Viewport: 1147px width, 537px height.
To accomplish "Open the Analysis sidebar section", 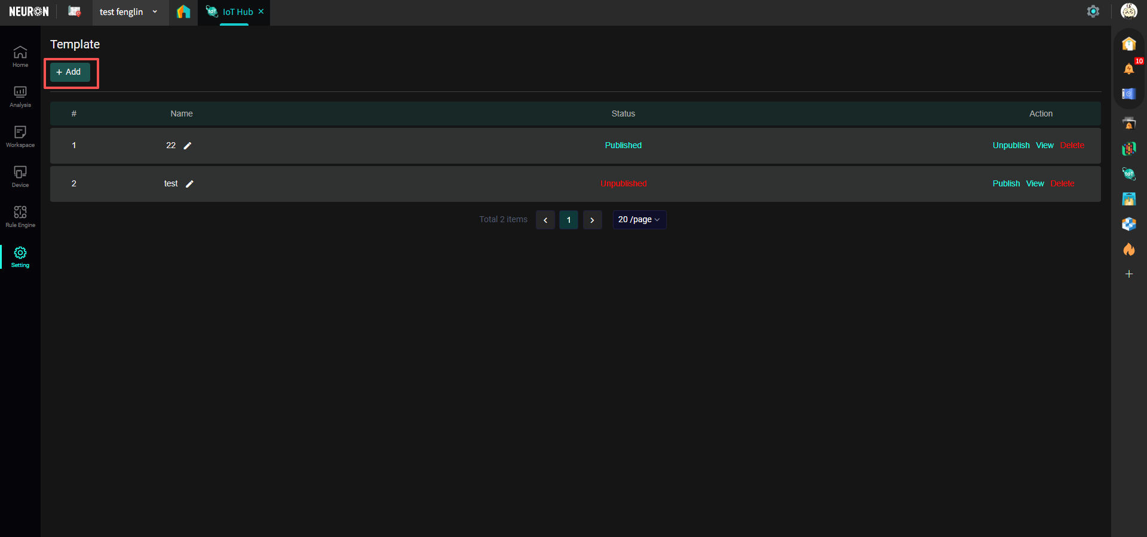I will (20, 96).
